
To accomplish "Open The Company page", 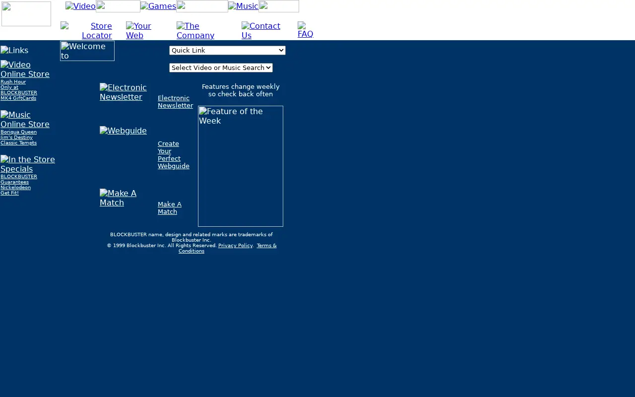I will click(195, 31).
